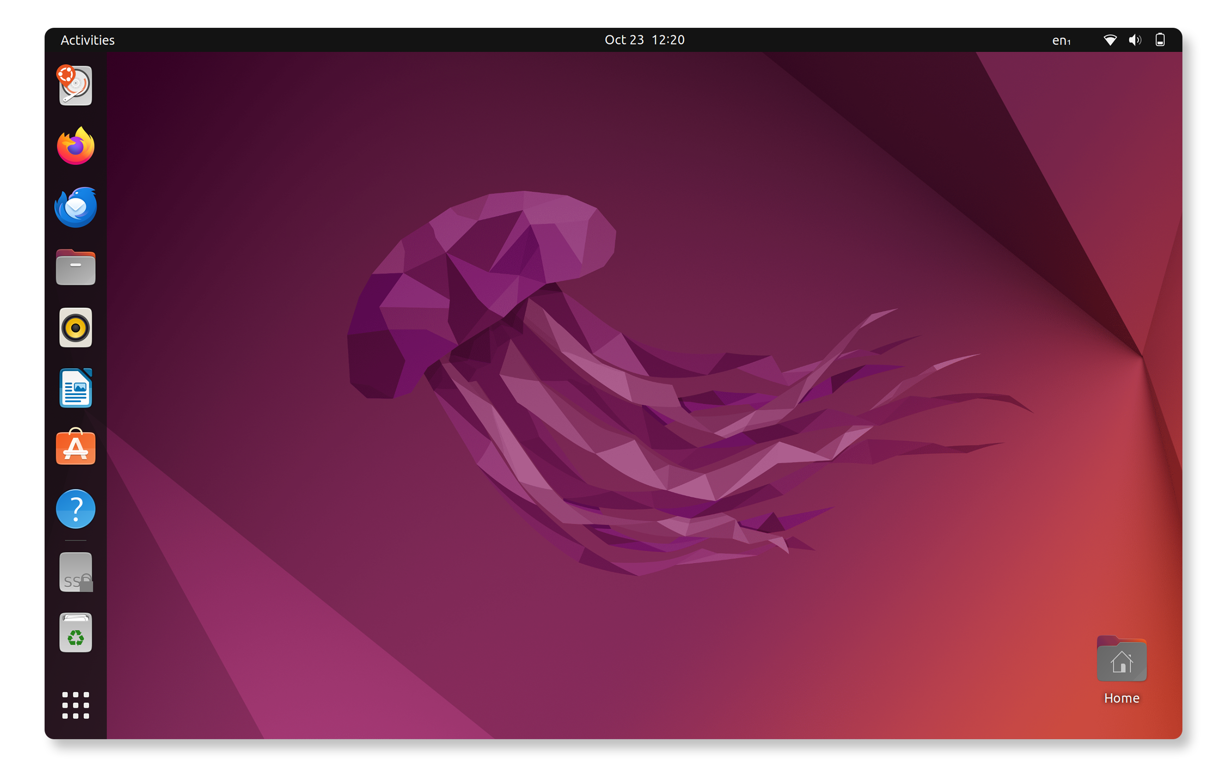
Task: Start the Rhythmbox music player
Action: pyautogui.click(x=75, y=328)
